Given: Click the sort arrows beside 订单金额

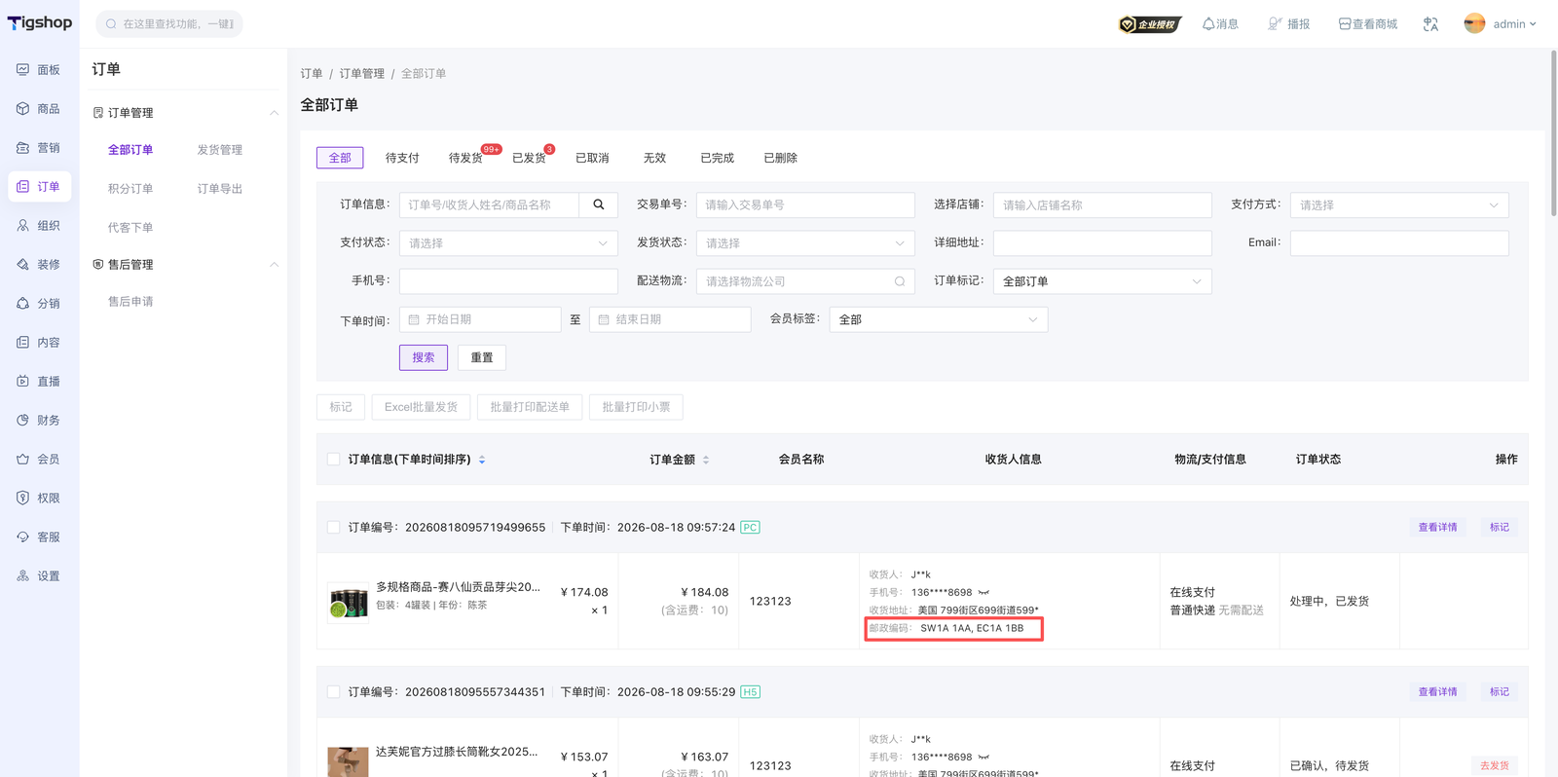Looking at the screenshot, I should 706,460.
